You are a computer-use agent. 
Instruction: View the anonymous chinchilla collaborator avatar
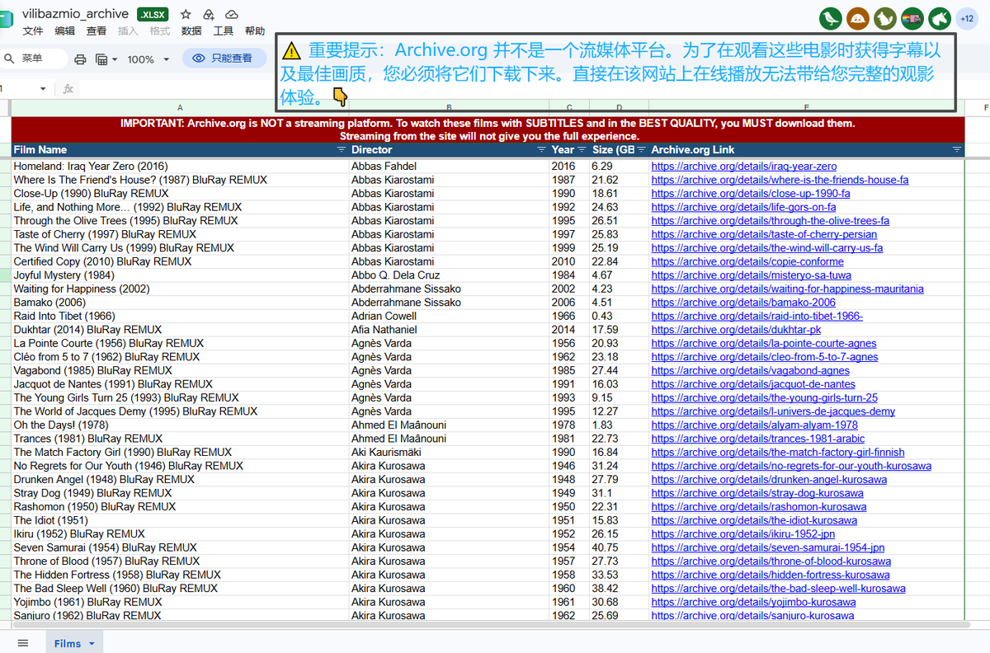(x=884, y=18)
